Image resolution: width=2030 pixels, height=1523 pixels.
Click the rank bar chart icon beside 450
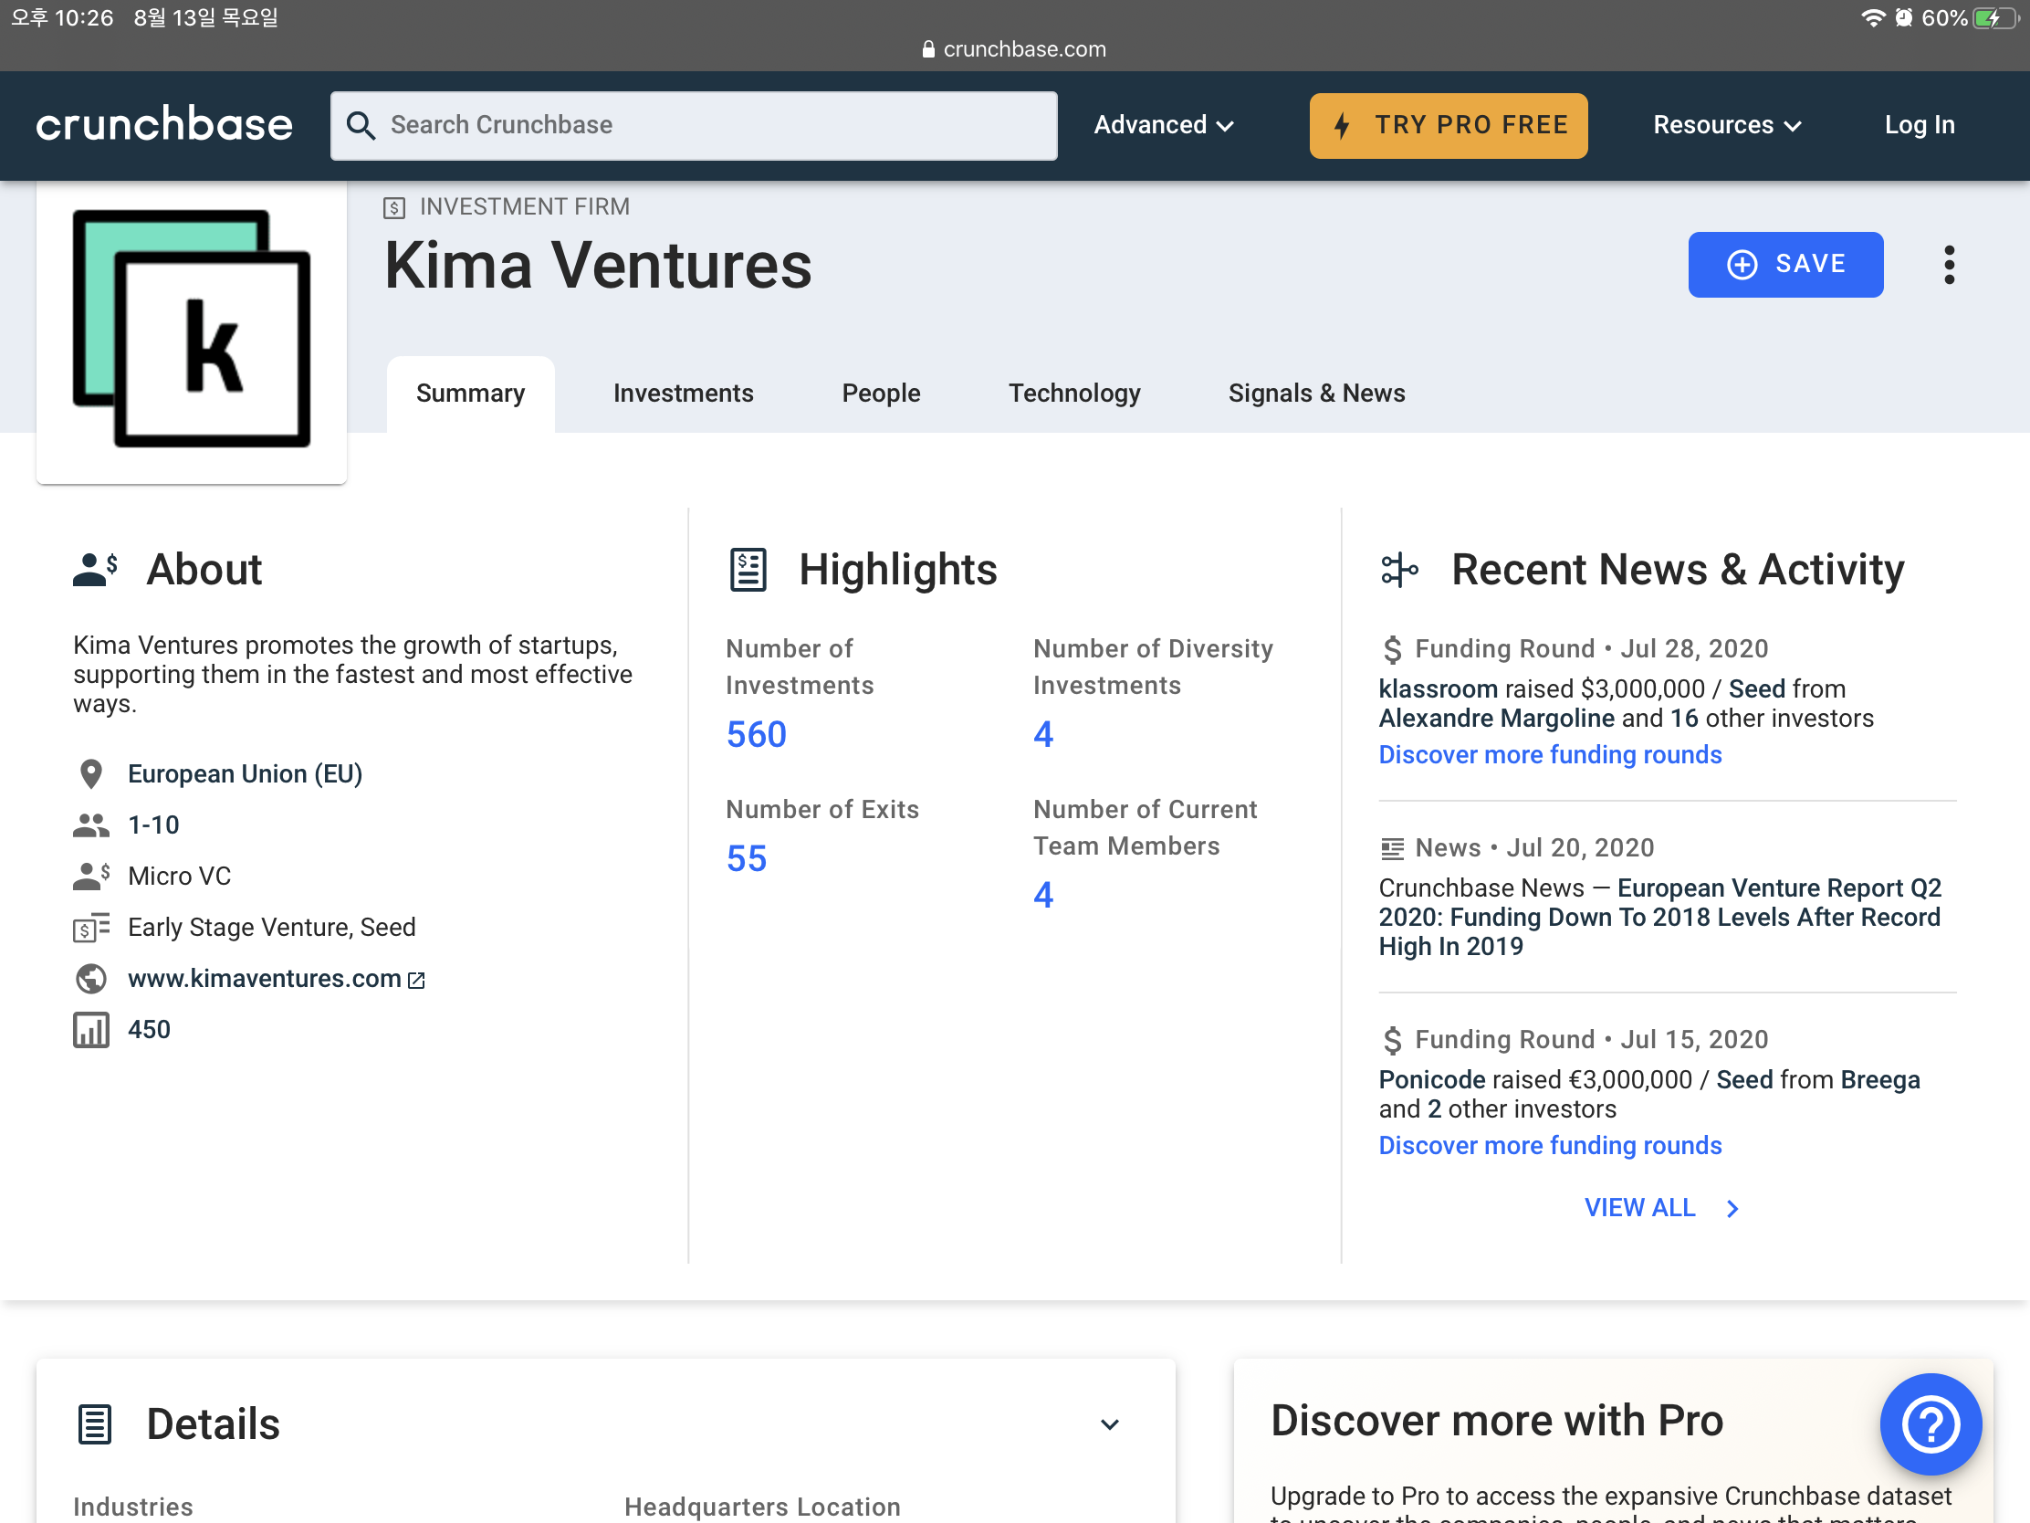[91, 1030]
